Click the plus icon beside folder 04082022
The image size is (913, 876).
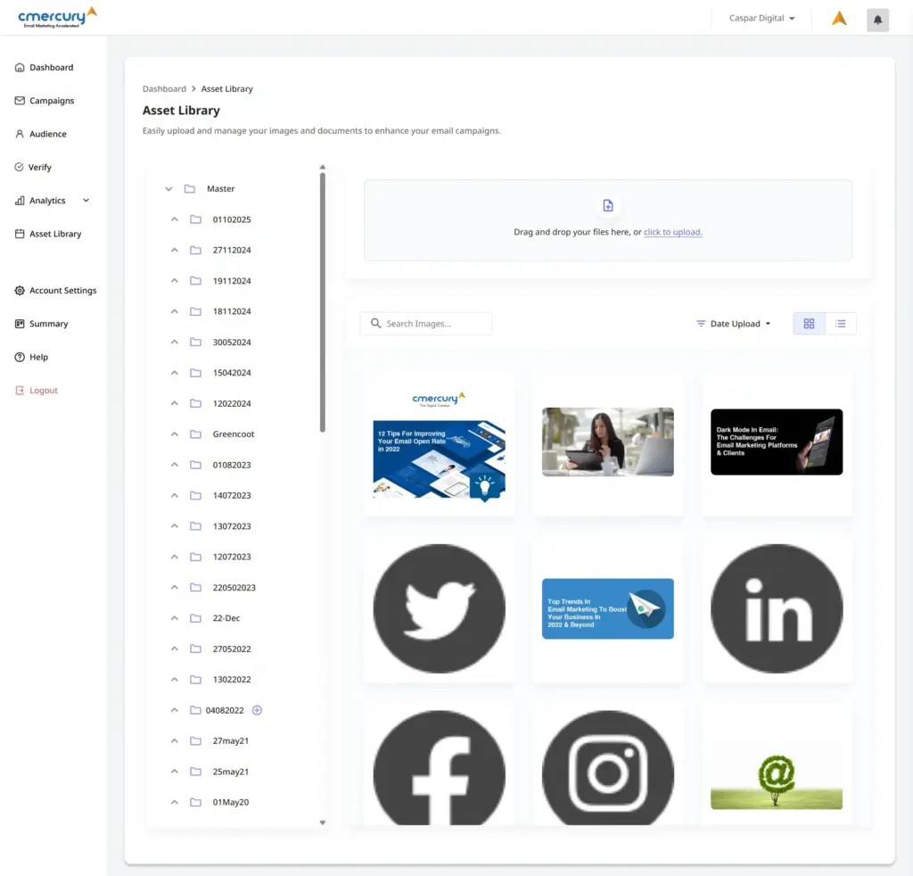[x=258, y=710]
